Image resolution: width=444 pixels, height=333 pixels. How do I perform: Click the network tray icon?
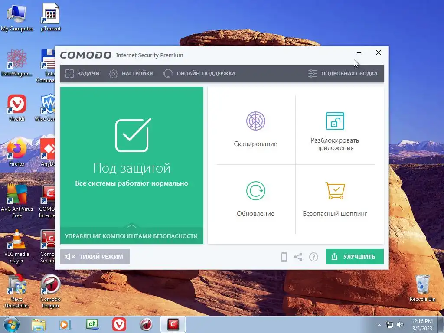[x=390, y=325]
